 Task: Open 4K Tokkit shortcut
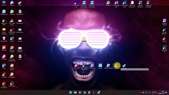click(x=4, y=57)
